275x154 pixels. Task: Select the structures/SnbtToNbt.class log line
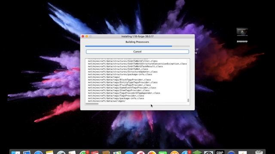tap(118, 69)
